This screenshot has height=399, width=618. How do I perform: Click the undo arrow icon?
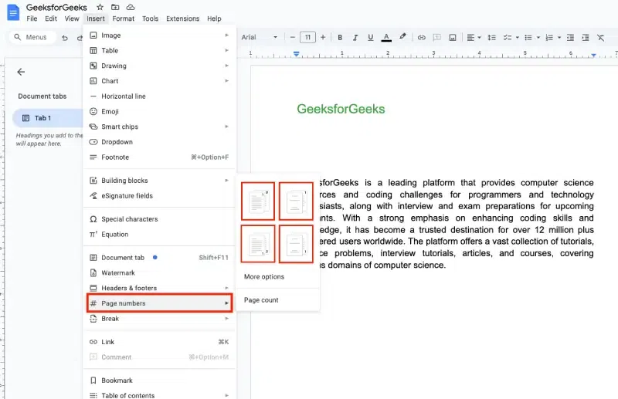coord(65,37)
